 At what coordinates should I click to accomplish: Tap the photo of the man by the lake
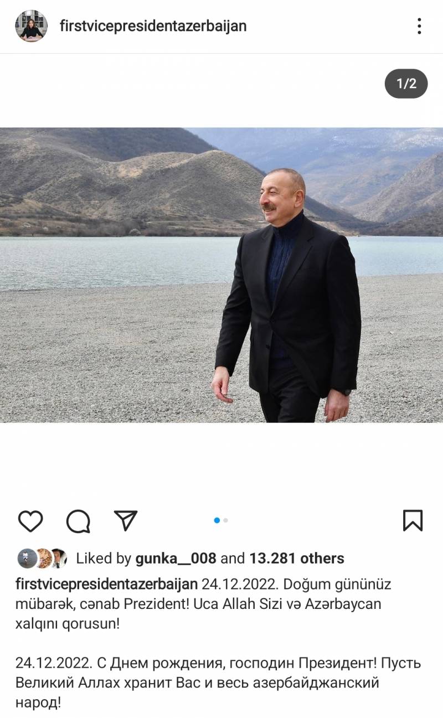(x=221, y=275)
